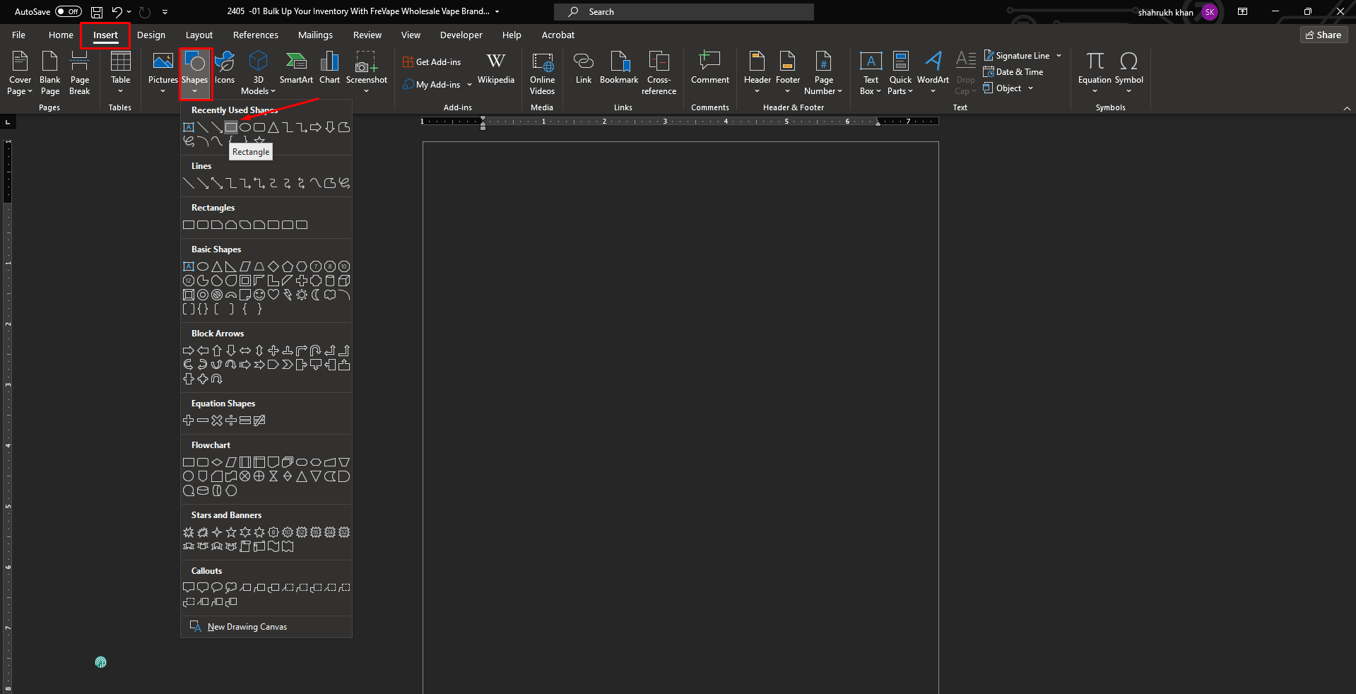
Task: Collapse the ribbon with the chevron arrow
Action: [1347, 108]
